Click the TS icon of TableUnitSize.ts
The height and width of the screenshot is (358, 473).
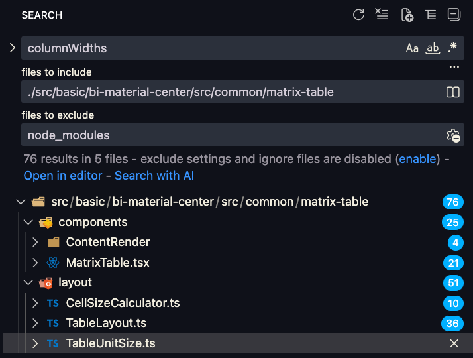point(53,344)
